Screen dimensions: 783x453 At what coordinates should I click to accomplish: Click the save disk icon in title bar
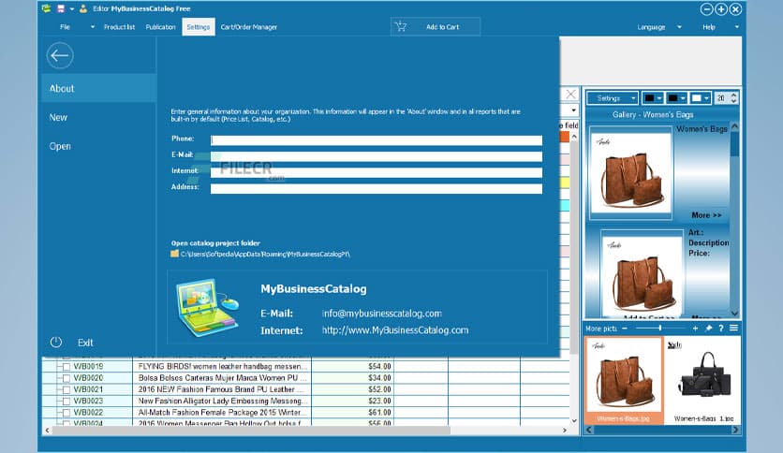(x=61, y=8)
